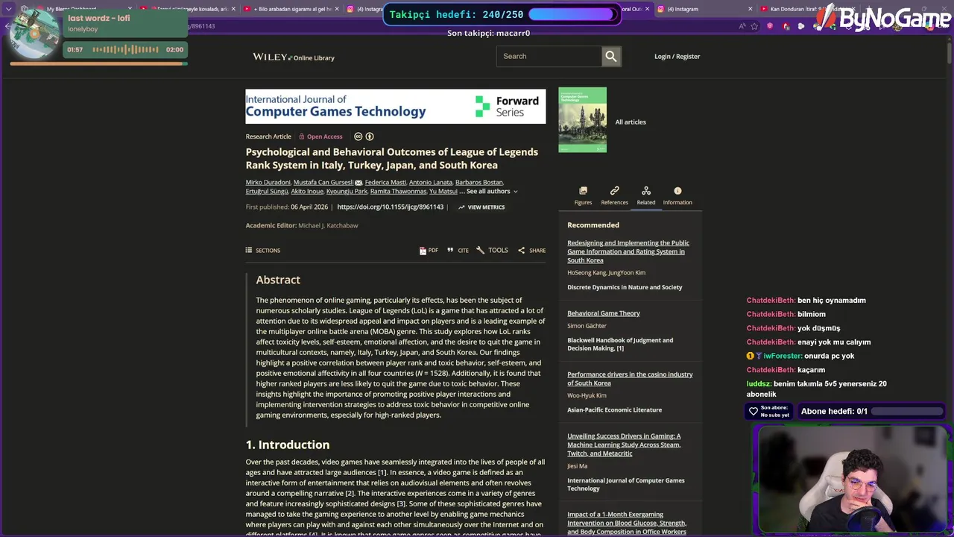The width and height of the screenshot is (954, 537).
Task: Open Unveiling Success Drivers in Gaming article
Action: click(x=624, y=445)
